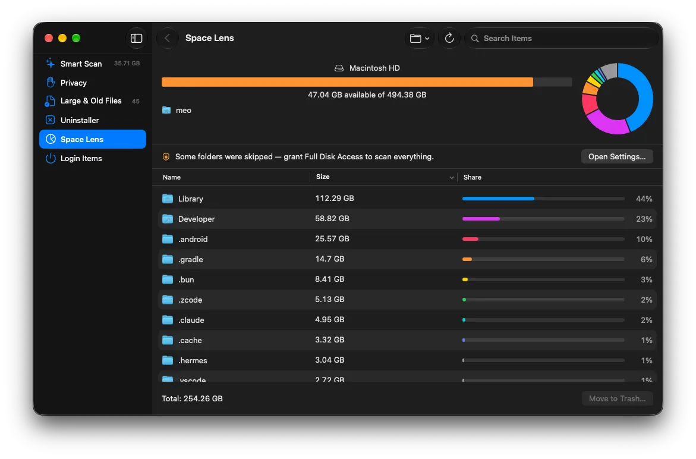Screen dimensions: 696x459
Task: Open the folder picker dropdown in toolbar
Action: (x=420, y=38)
